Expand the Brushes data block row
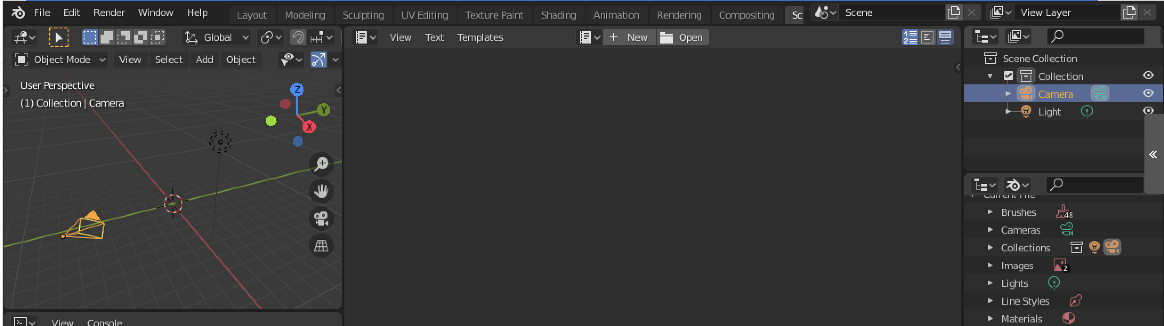Image resolution: width=1164 pixels, height=326 pixels. (990, 212)
